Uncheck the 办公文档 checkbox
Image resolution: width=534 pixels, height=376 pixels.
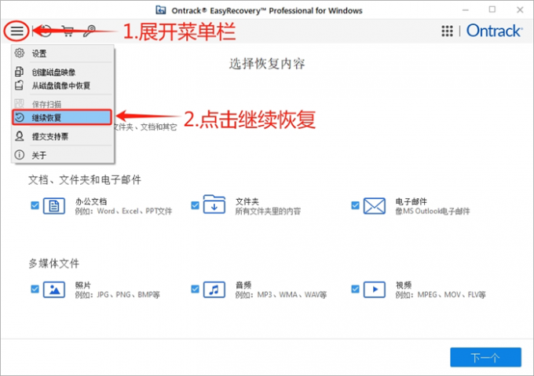click(x=35, y=205)
